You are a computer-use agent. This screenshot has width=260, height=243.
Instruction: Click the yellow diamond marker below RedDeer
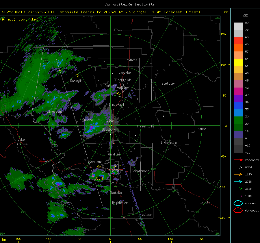[x=119, y=94]
